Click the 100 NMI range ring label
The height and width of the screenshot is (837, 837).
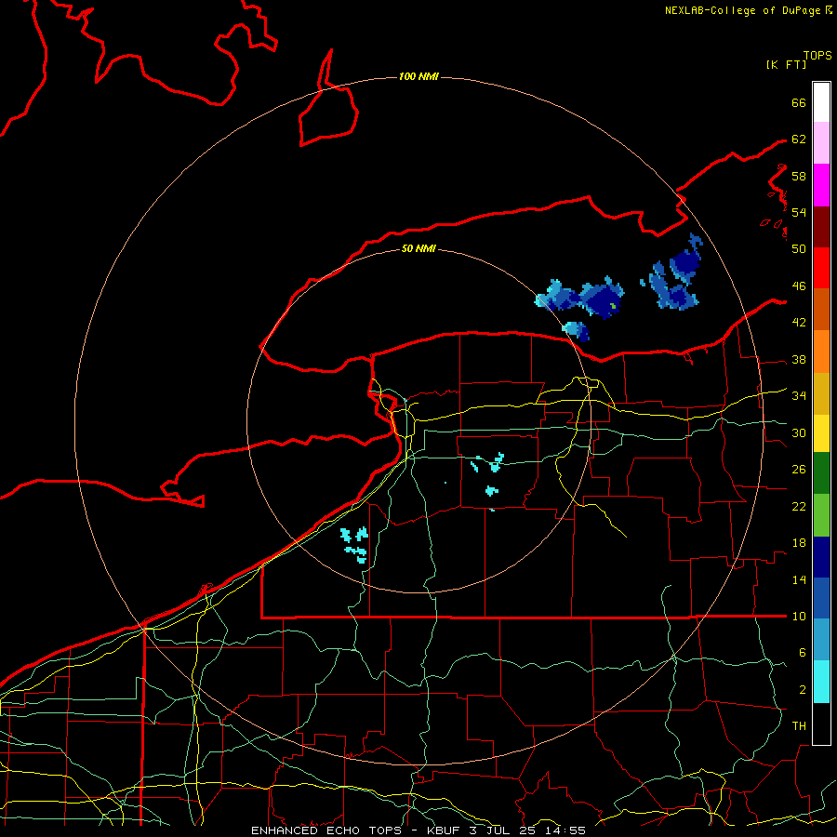click(x=418, y=76)
